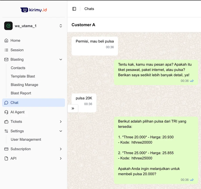Open User Management settings
The width and height of the screenshot is (201, 189).
point(26,139)
